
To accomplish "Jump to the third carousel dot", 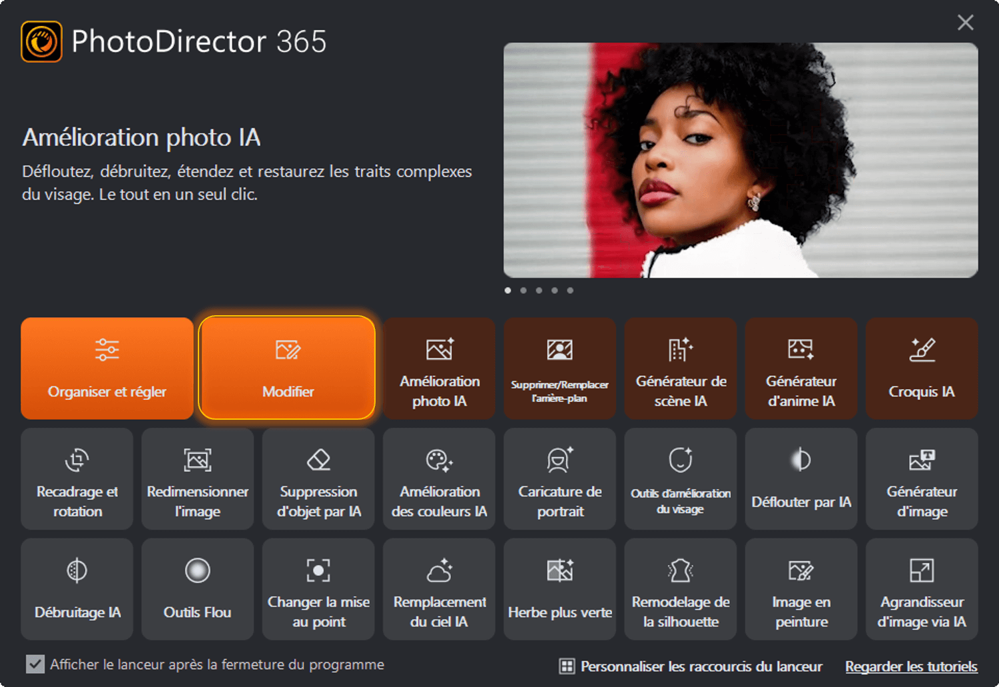I will (x=539, y=291).
